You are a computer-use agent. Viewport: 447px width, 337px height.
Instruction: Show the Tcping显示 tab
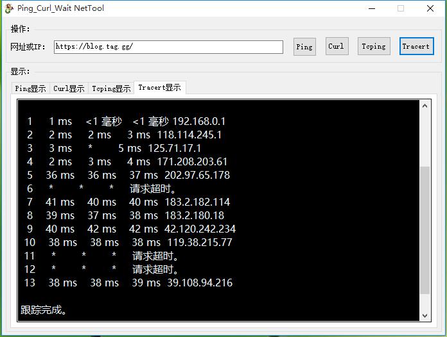110,88
